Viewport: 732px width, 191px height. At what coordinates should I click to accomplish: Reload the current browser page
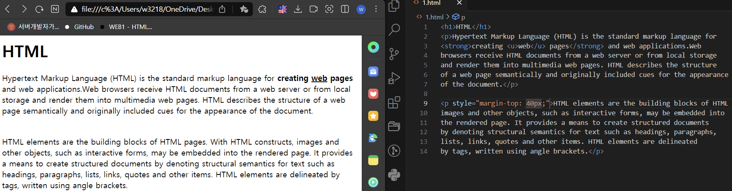point(39,9)
